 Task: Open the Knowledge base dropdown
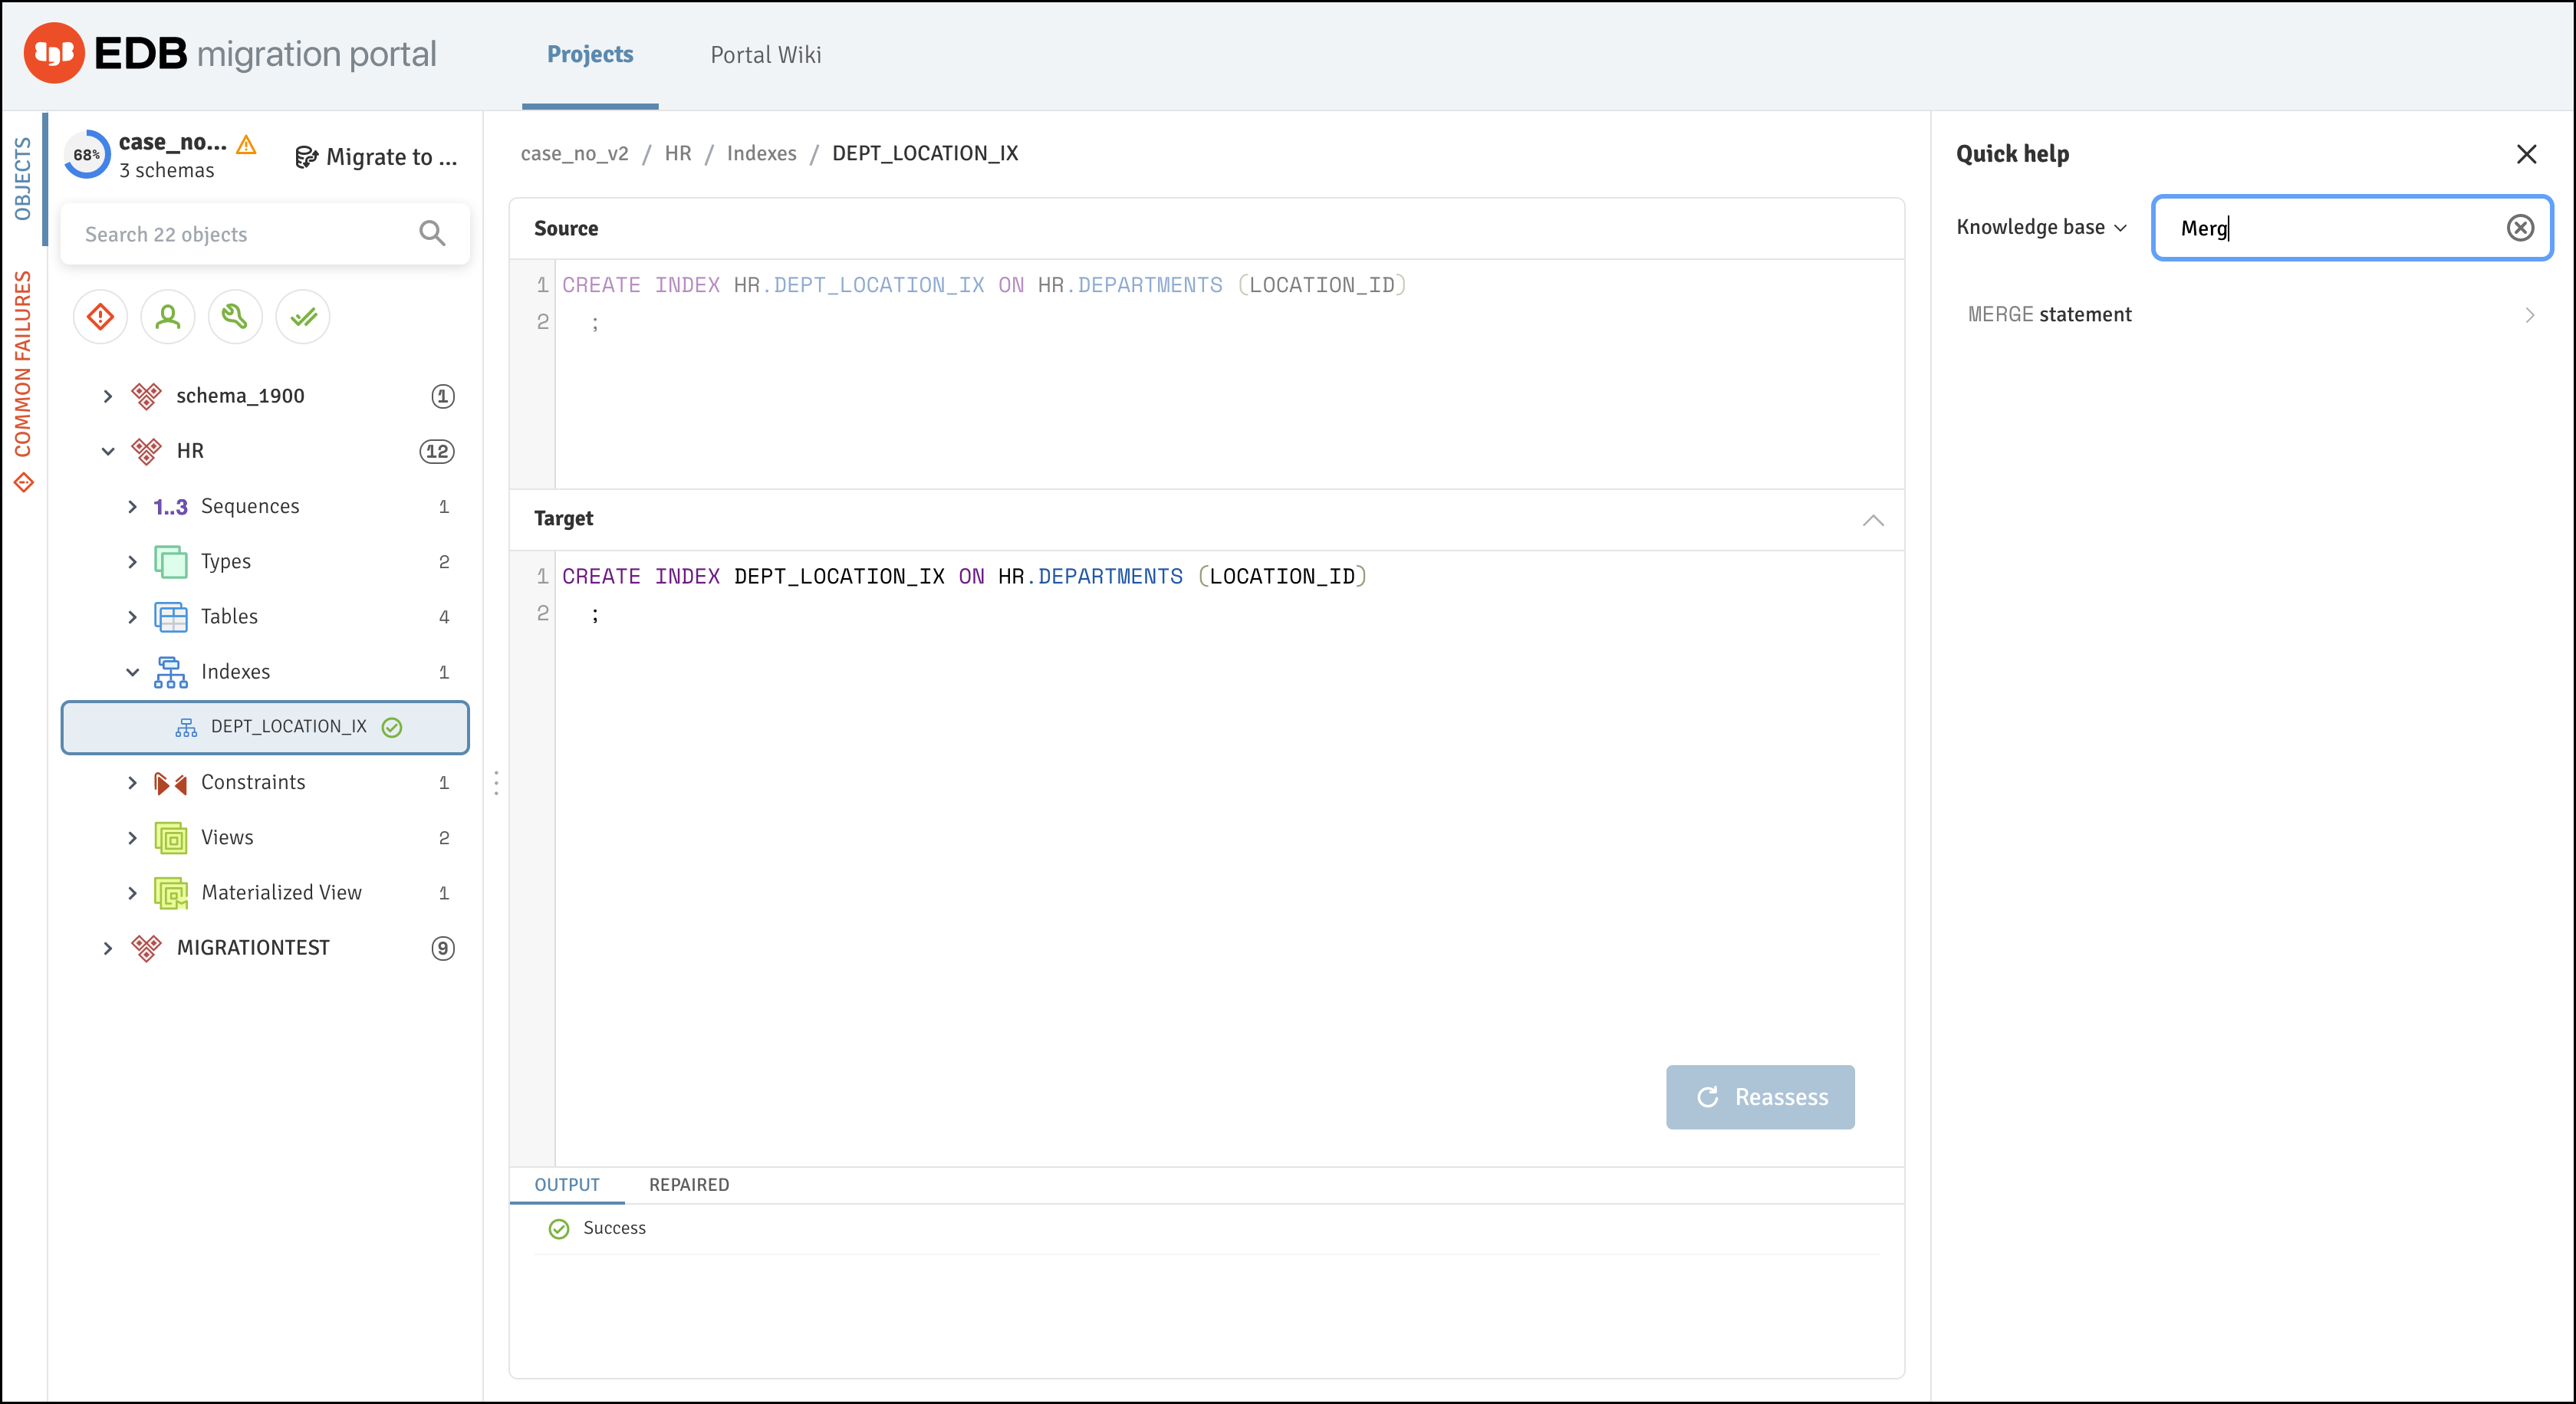click(x=2041, y=227)
